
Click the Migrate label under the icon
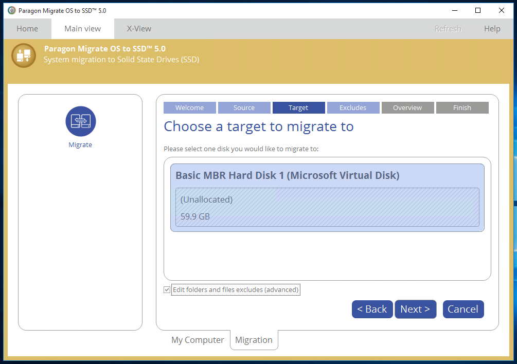coord(80,144)
